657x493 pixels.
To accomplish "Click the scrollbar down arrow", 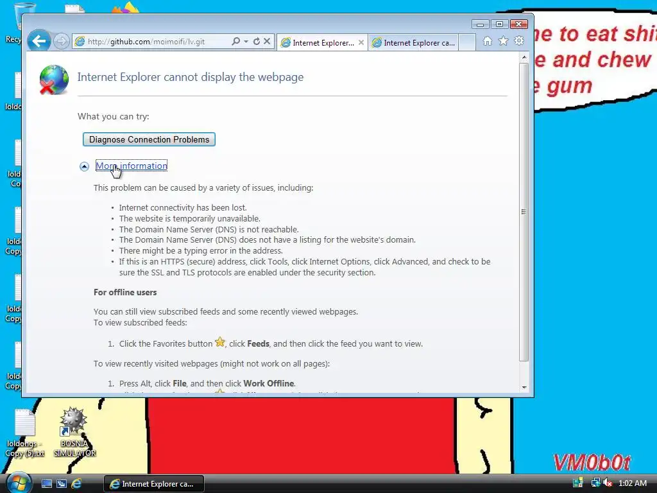I will [x=524, y=387].
